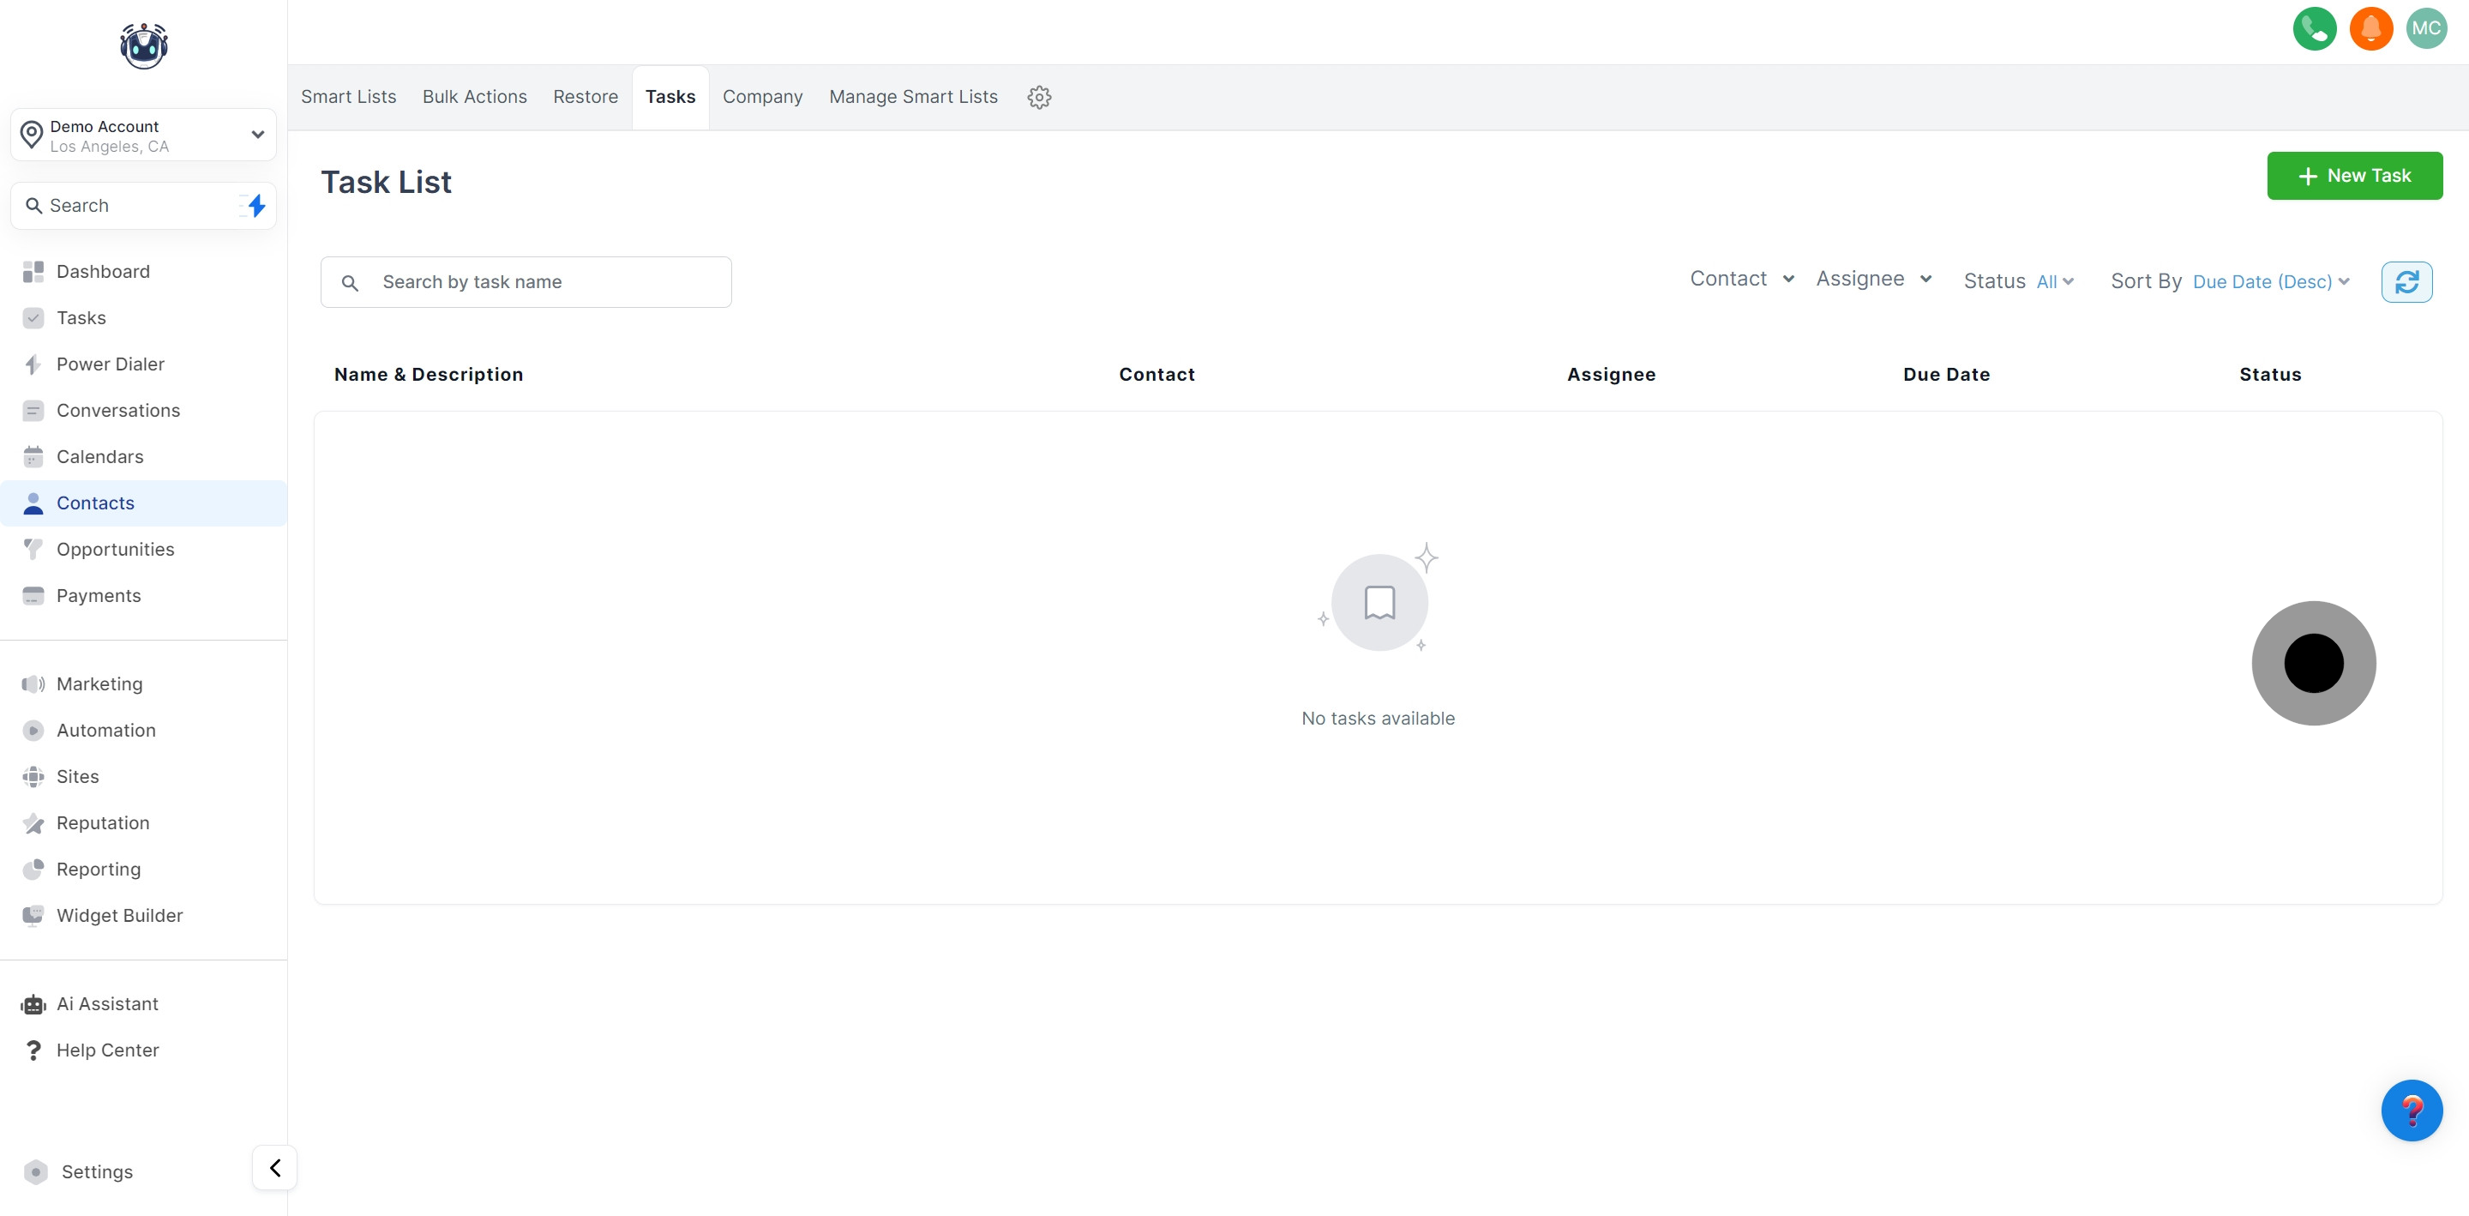Click the green phone dialer icon
2469x1216 pixels.
2314,29
